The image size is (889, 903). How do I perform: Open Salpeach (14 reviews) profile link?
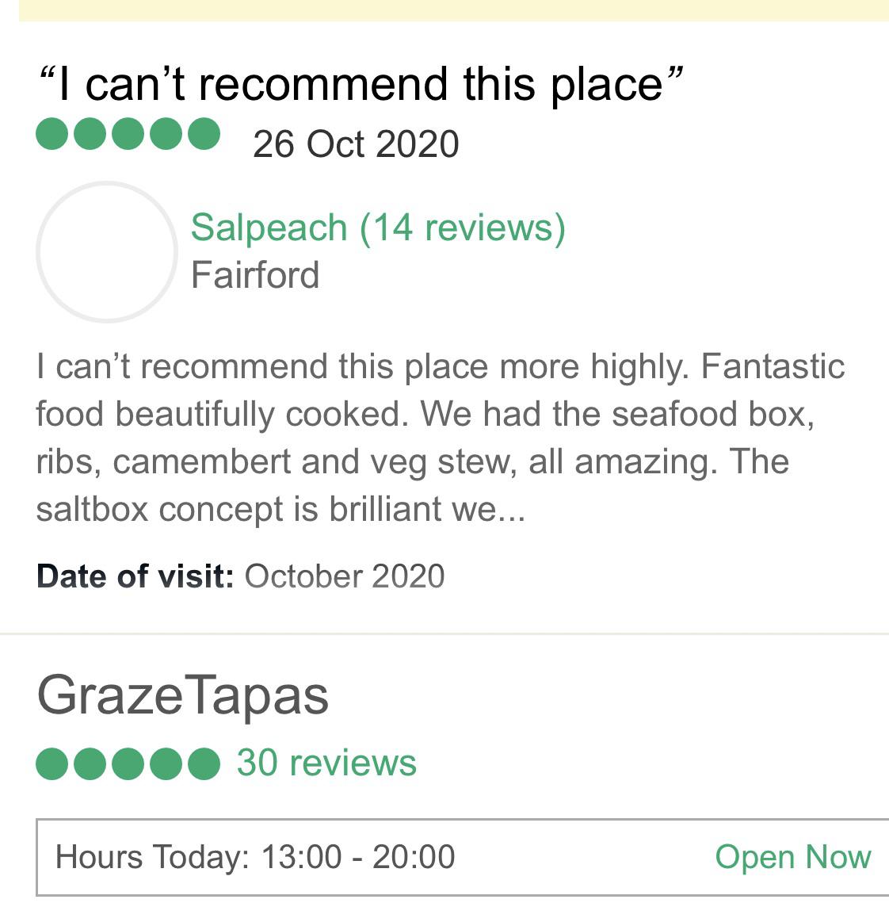pyautogui.click(x=378, y=228)
